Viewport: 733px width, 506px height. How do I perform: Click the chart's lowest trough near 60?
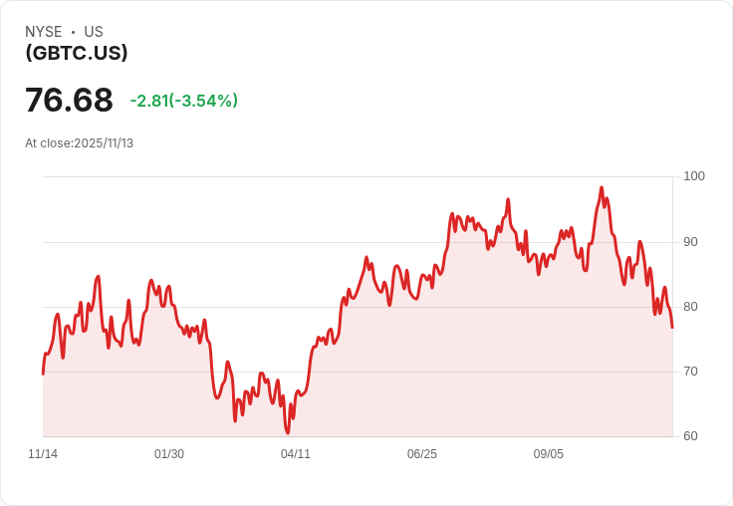(x=287, y=432)
